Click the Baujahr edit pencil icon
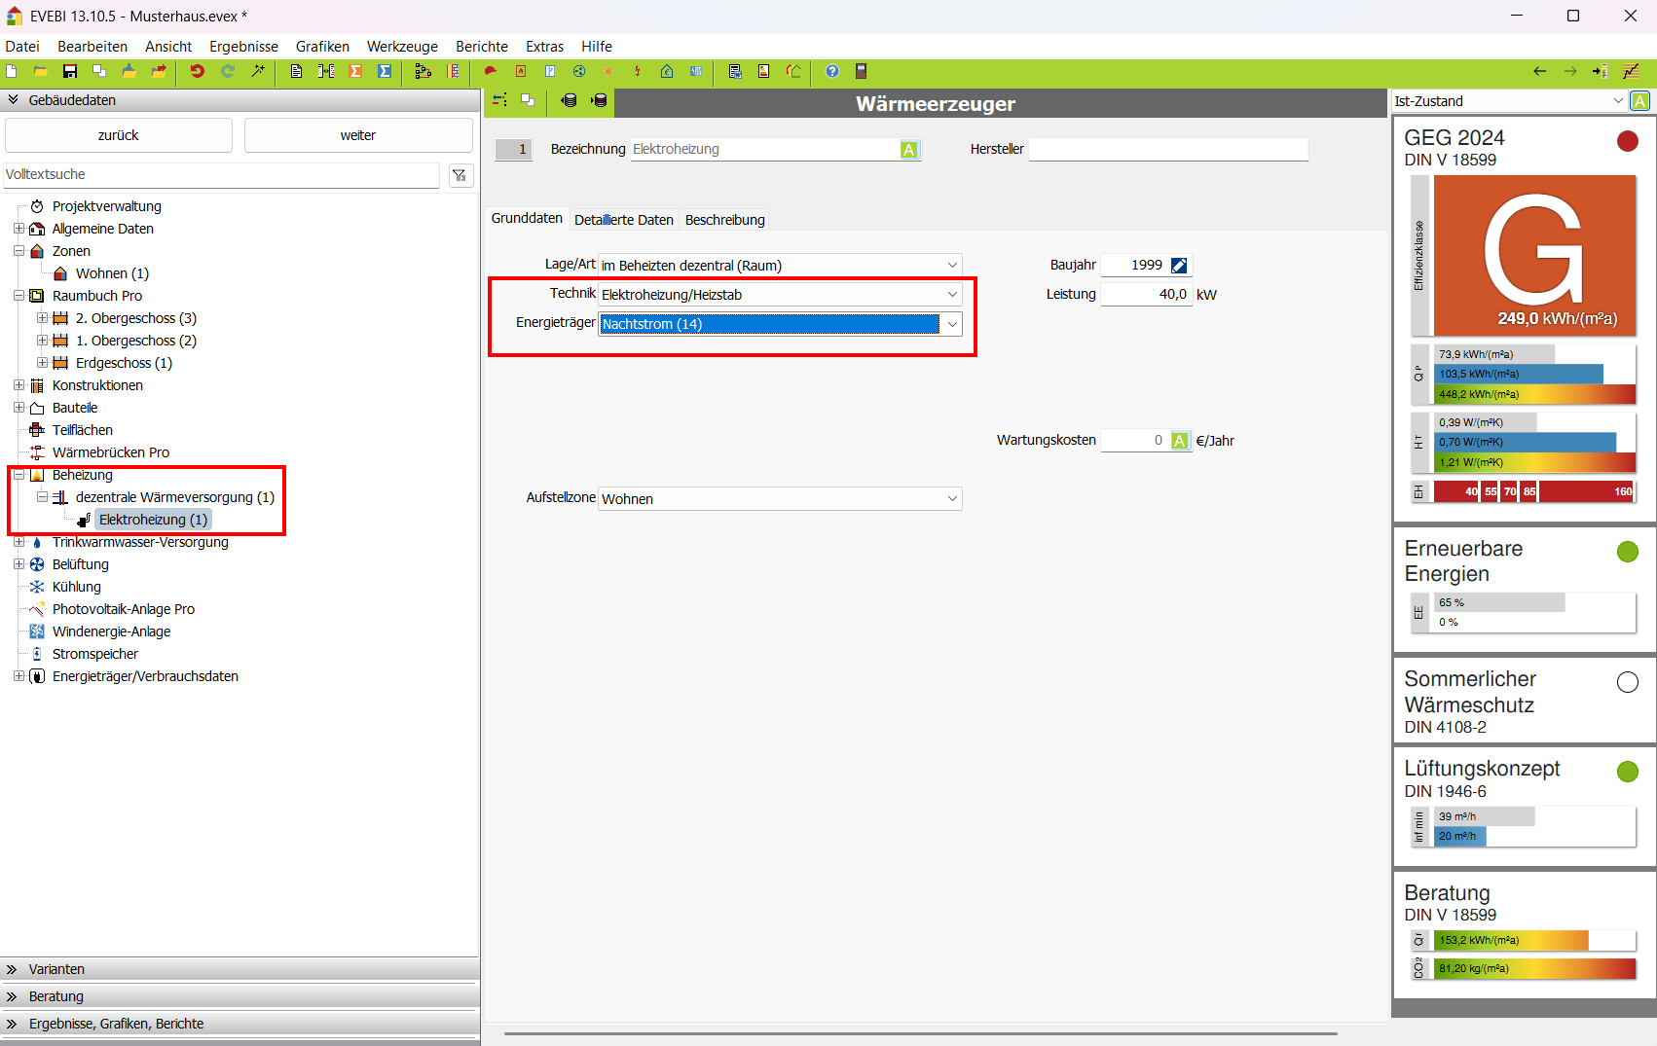Screen dimensions: 1657x1046 pyautogui.click(x=1179, y=266)
